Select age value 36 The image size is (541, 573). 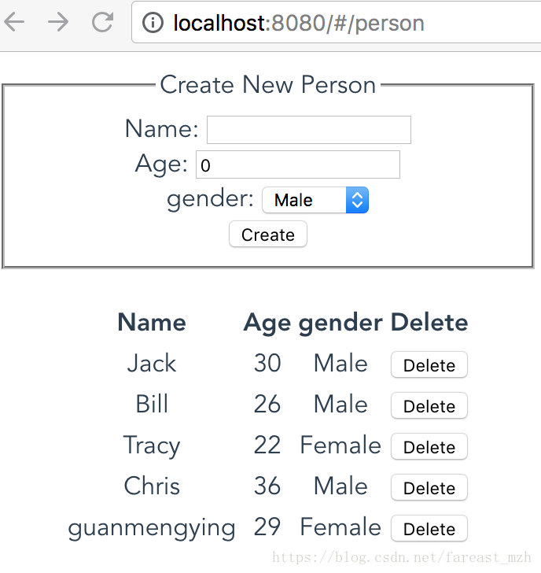(267, 486)
